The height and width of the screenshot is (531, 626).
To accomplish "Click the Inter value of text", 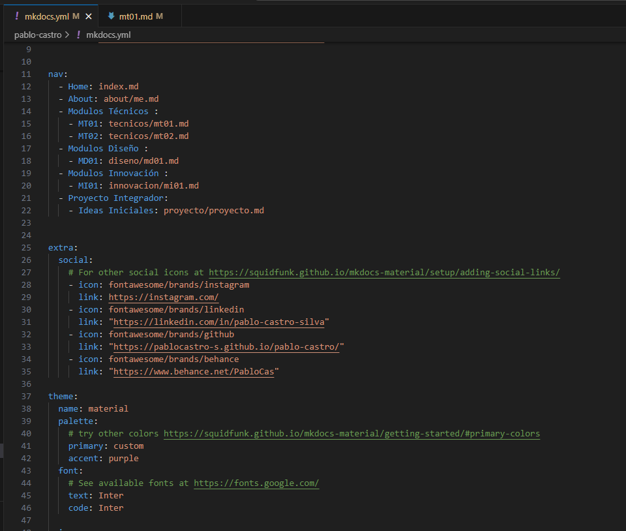I will click(x=111, y=496).
